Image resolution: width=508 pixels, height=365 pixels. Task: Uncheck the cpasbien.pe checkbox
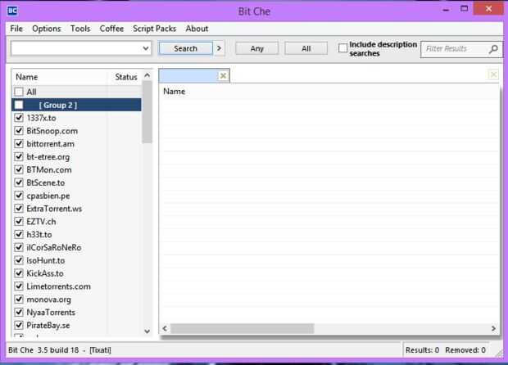pos(19,196)
